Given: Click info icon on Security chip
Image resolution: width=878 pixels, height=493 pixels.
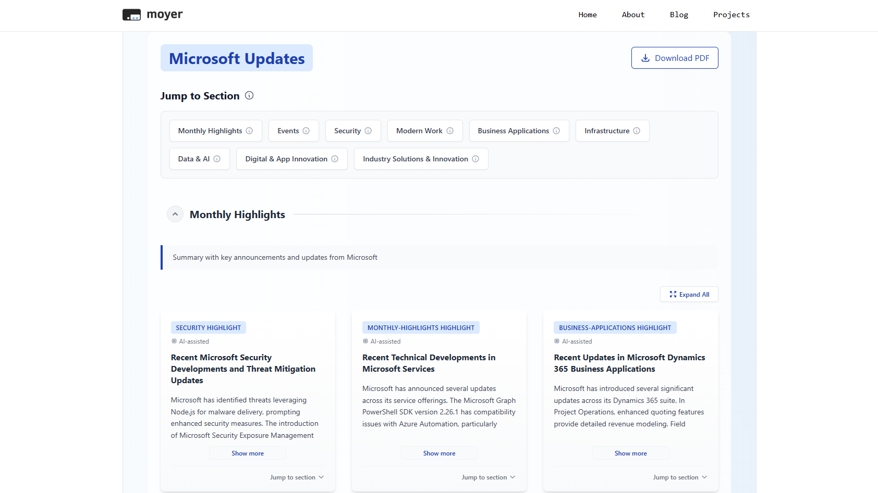Looking at the screenshot, I should click(x=368, y=131).
